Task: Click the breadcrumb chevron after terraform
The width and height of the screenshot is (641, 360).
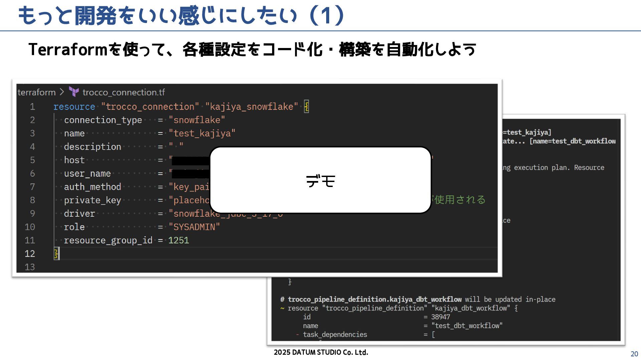Action: (62, 92)
